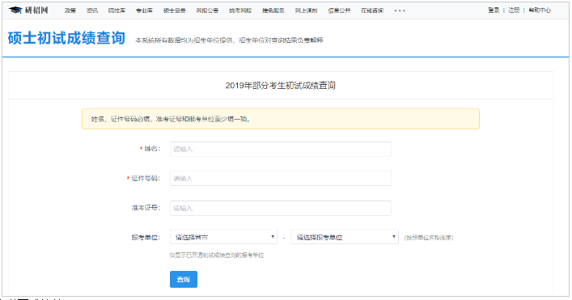Focus the 证件号码 input field
Viewport: 572px width, 300px height.
(x=281, y=179)
